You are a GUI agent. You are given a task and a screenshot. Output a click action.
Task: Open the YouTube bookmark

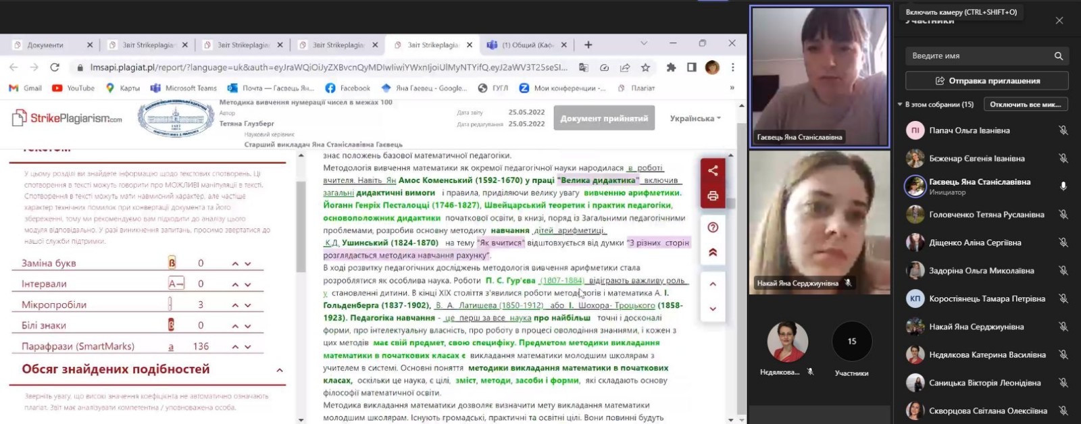73,88
